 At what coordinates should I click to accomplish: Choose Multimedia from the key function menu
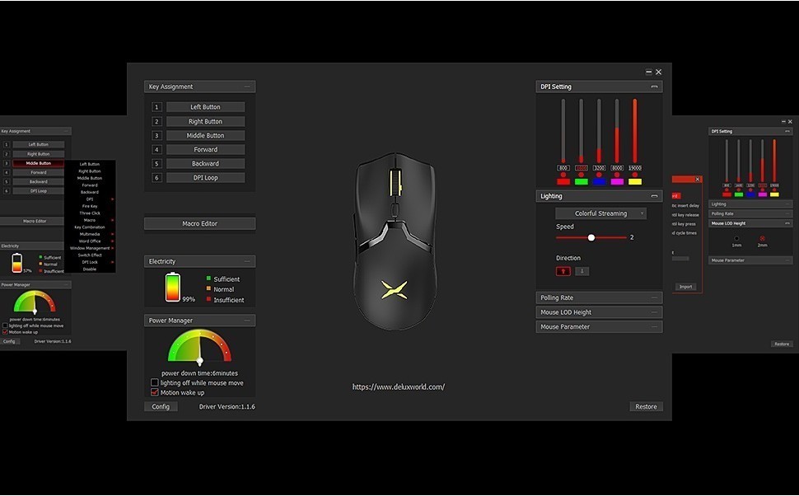click(x=89, y=233)
